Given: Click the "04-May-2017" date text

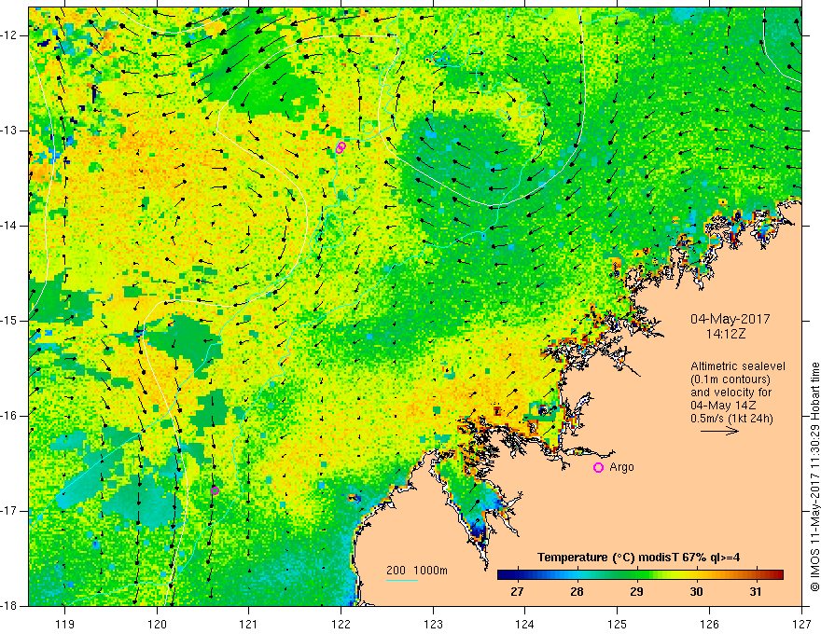Looking at the screenshot, I should 730,319.
